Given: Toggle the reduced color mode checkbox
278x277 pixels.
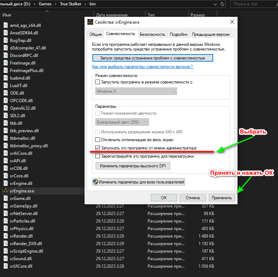Looking at the screenshot, I should [x=97, y=113].
